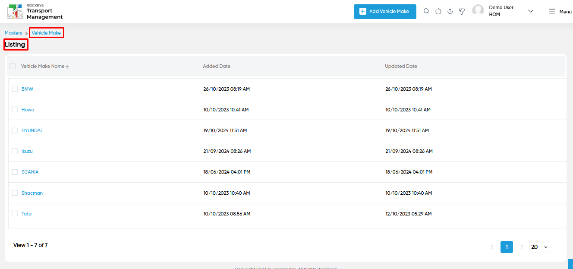This screenshot has width=573, height=269.
Task: Check the SCANIA row checkbox
Action: click(14, 172)
